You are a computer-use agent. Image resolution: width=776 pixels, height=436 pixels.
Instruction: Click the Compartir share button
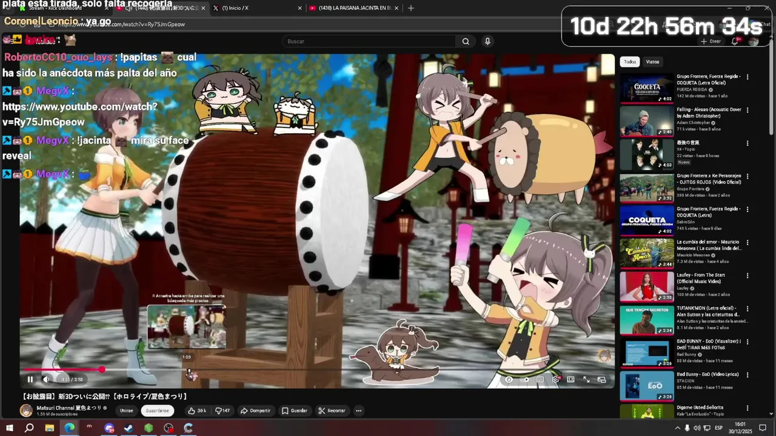[255, 411]
